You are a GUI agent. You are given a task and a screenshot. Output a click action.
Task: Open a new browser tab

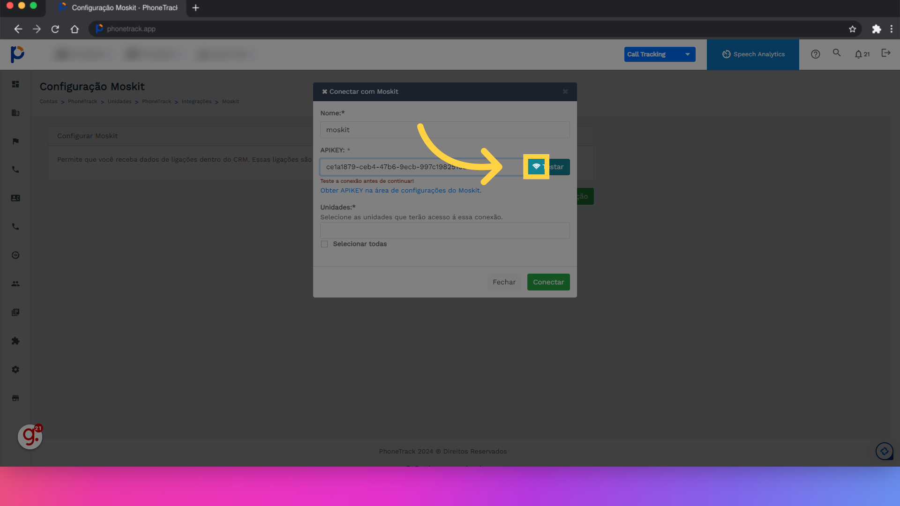[195, 8]
